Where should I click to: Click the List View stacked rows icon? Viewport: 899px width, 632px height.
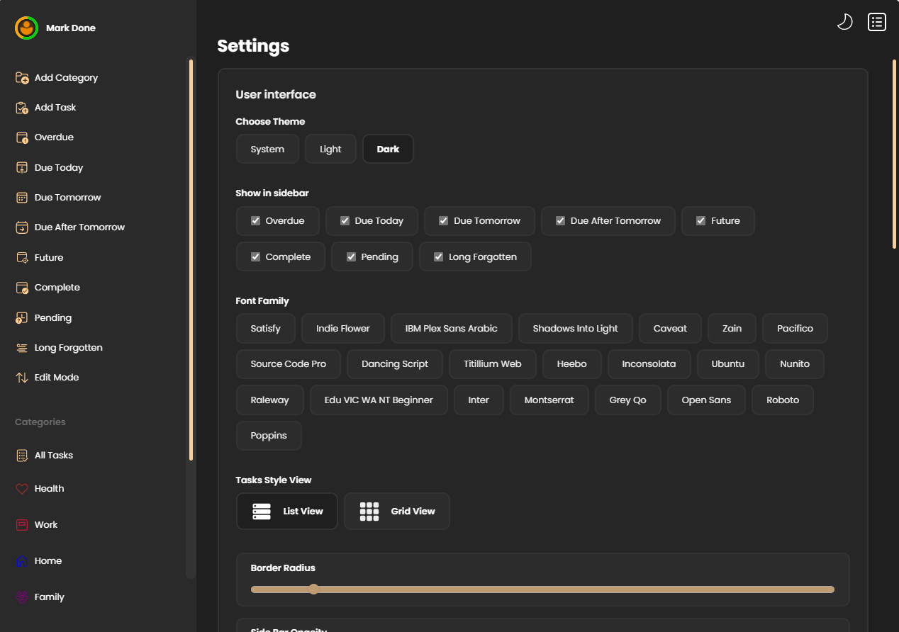tap(262, 512)
